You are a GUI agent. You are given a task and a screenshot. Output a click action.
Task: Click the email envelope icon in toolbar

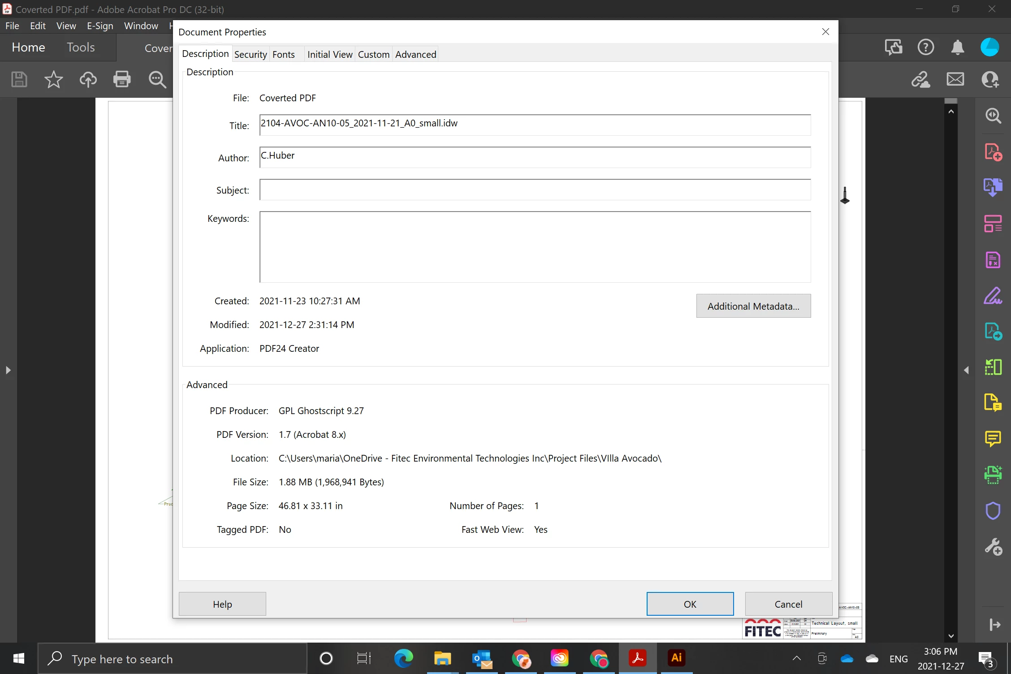[x=955, y=79]
